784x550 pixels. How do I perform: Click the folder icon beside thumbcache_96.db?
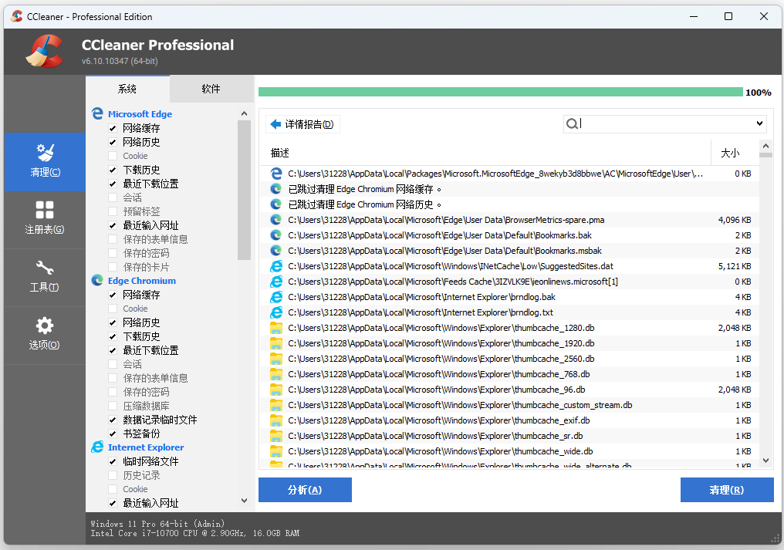click(x=276, y=390)
